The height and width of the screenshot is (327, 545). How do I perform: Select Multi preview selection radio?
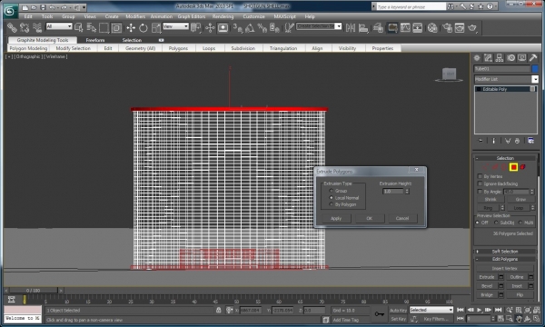[x=520, y=223]
